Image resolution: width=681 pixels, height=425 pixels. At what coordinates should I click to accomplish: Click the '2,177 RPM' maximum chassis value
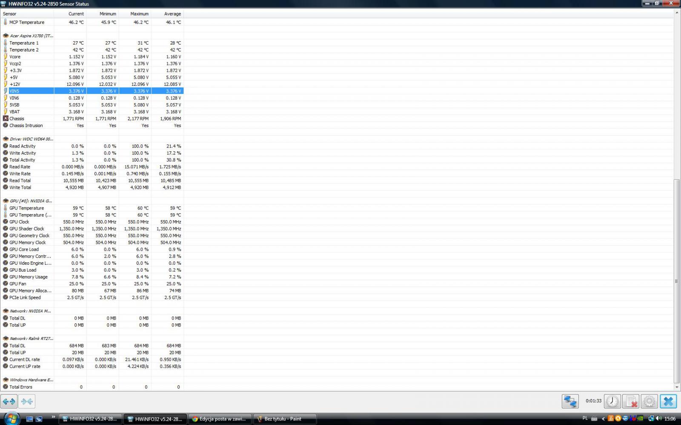click(138, 119)
